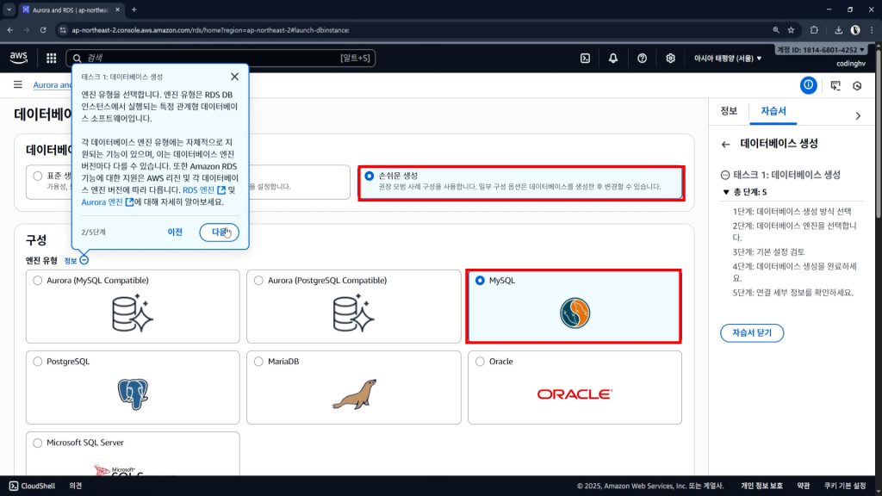
Task: Click the 이전 button in the tutorial popover
Action: tap(175, 232)
